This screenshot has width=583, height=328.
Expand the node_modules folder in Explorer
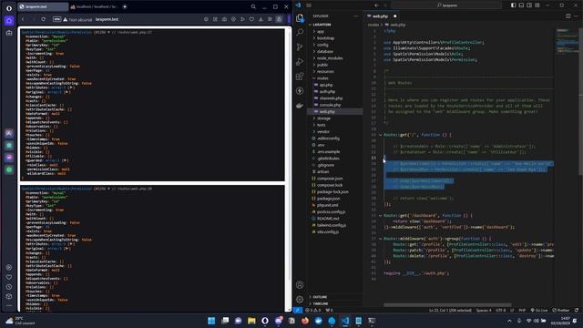pos(330,58)
